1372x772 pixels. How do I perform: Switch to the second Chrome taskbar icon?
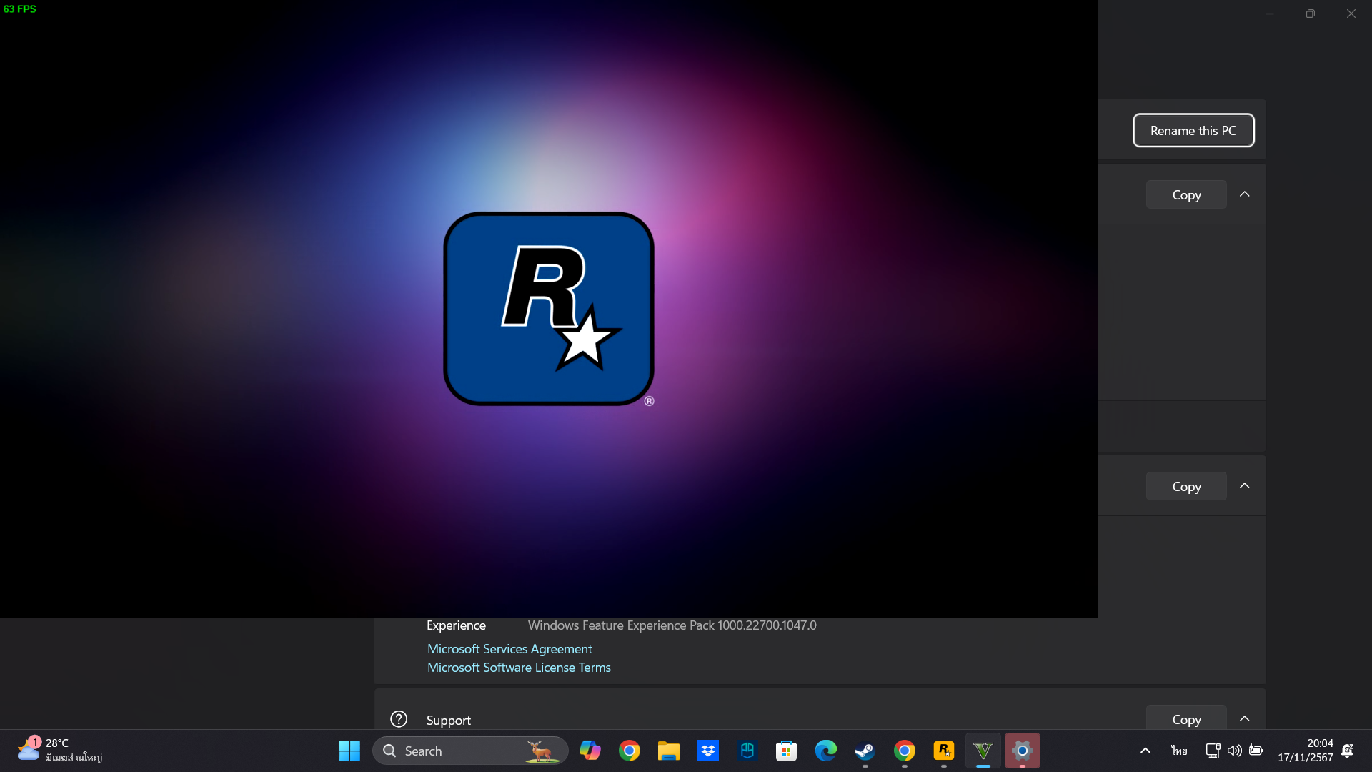(905, 751)
